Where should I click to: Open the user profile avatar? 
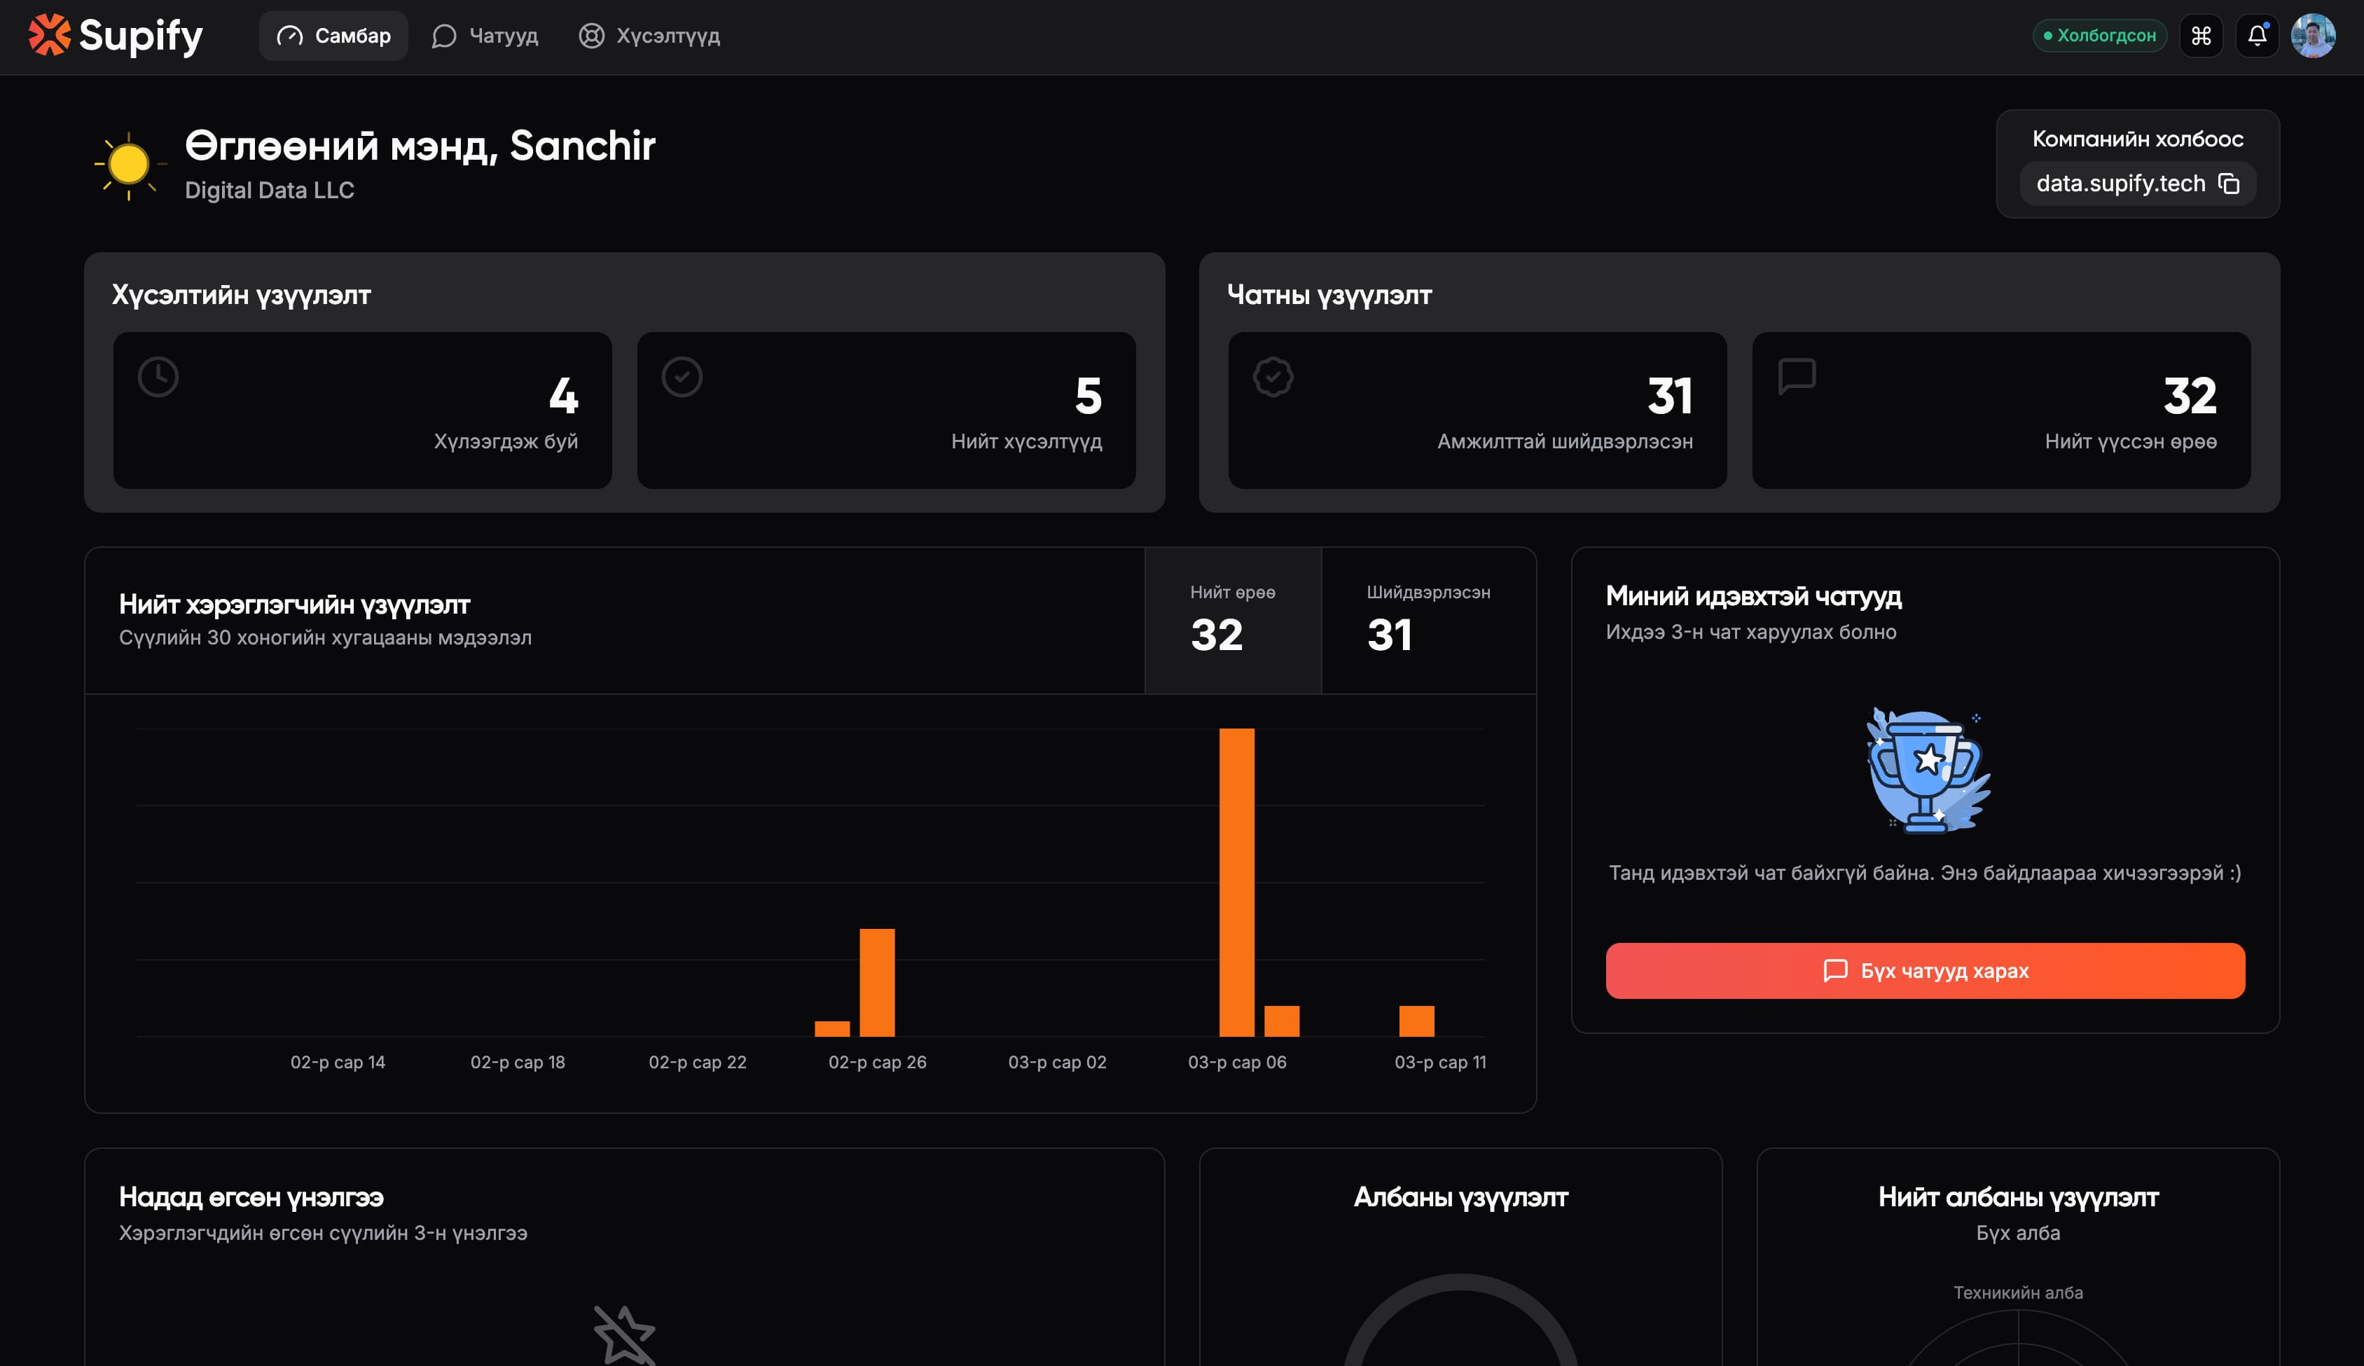2314,36
